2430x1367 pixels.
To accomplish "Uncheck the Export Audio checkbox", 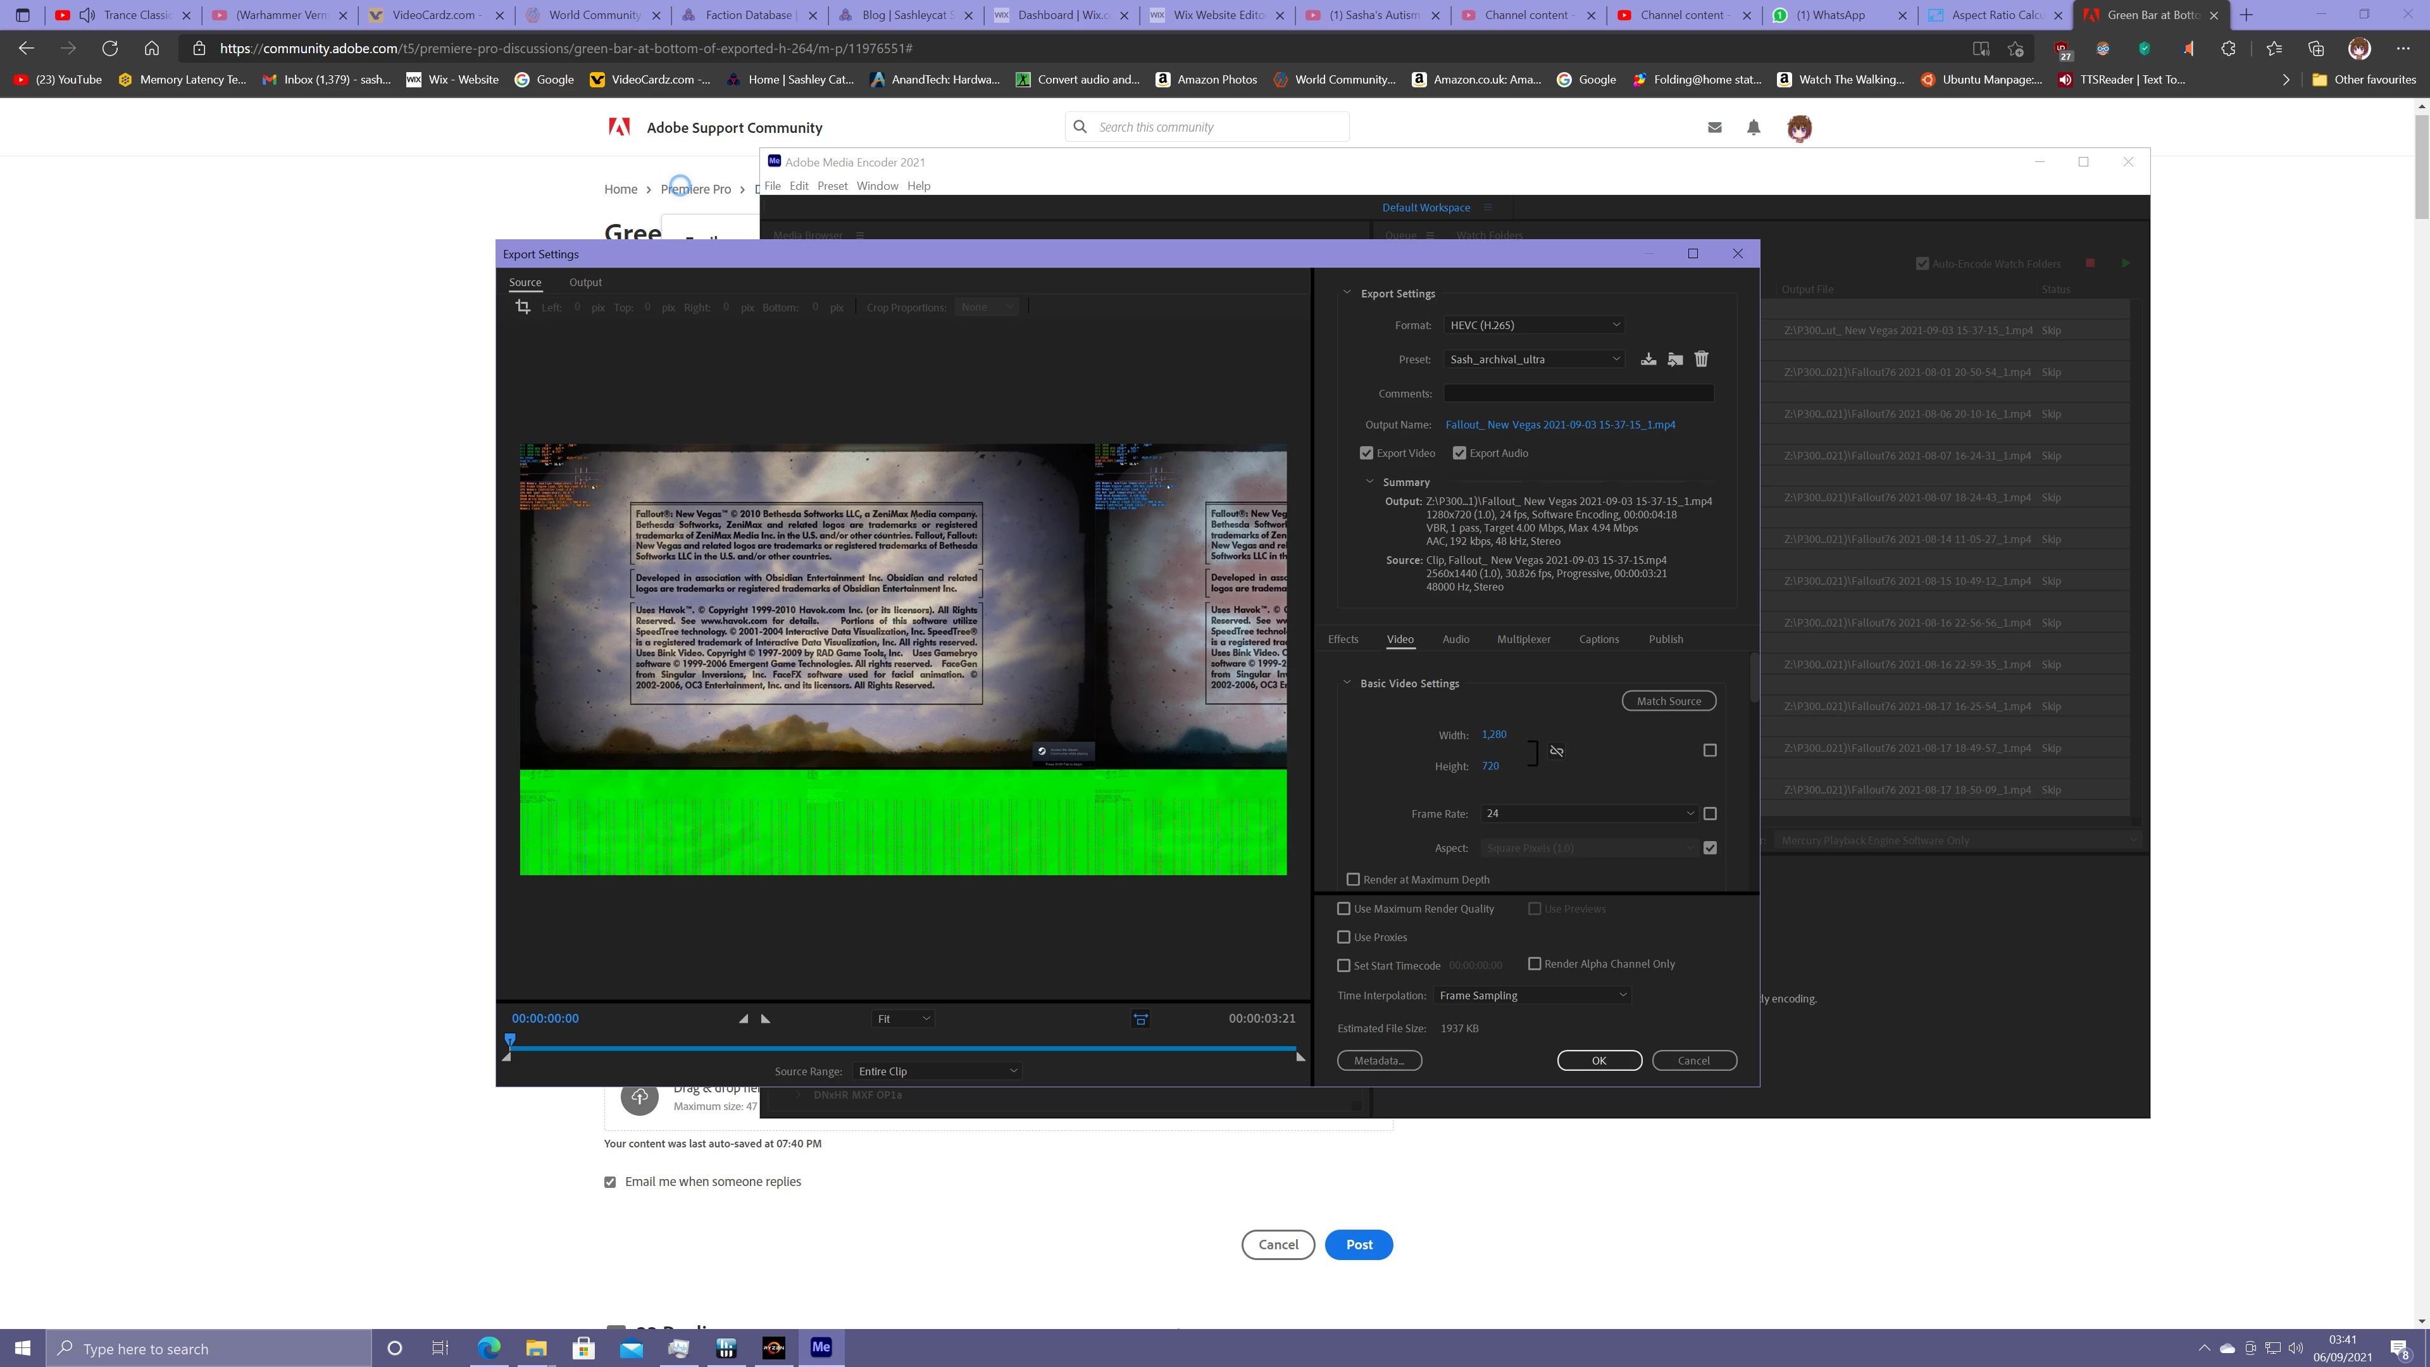I will coord(1459,454).
